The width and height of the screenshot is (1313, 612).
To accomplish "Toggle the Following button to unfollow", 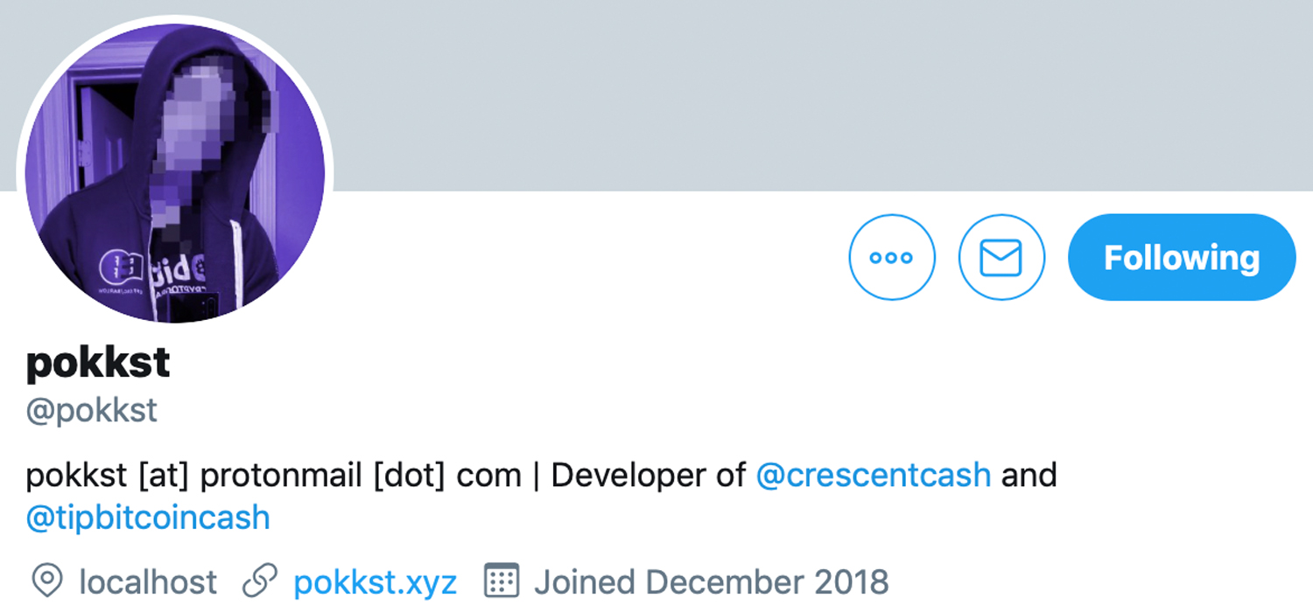I will click(1181, 258).
